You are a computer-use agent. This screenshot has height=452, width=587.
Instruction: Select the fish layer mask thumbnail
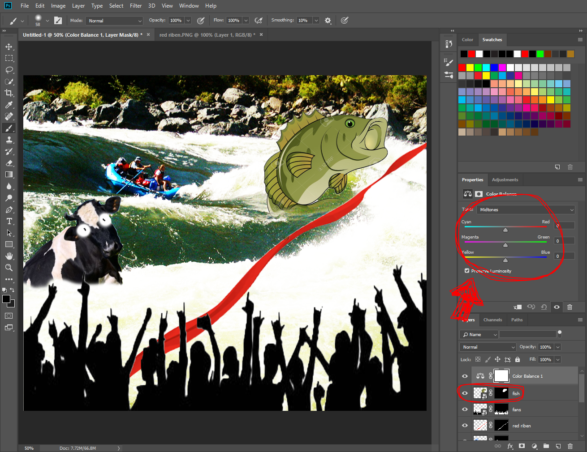[x=501, y=393]
